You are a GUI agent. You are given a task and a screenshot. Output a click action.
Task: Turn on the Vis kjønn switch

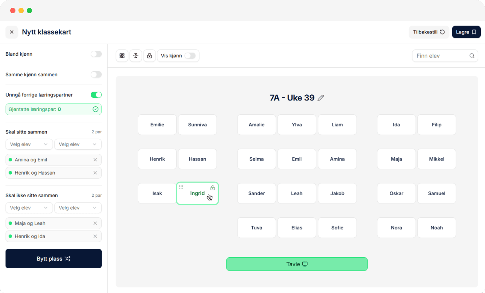(190, 56)
